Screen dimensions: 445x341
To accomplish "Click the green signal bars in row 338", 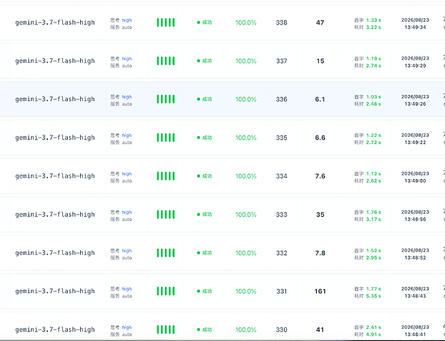I will click(166, 23).
